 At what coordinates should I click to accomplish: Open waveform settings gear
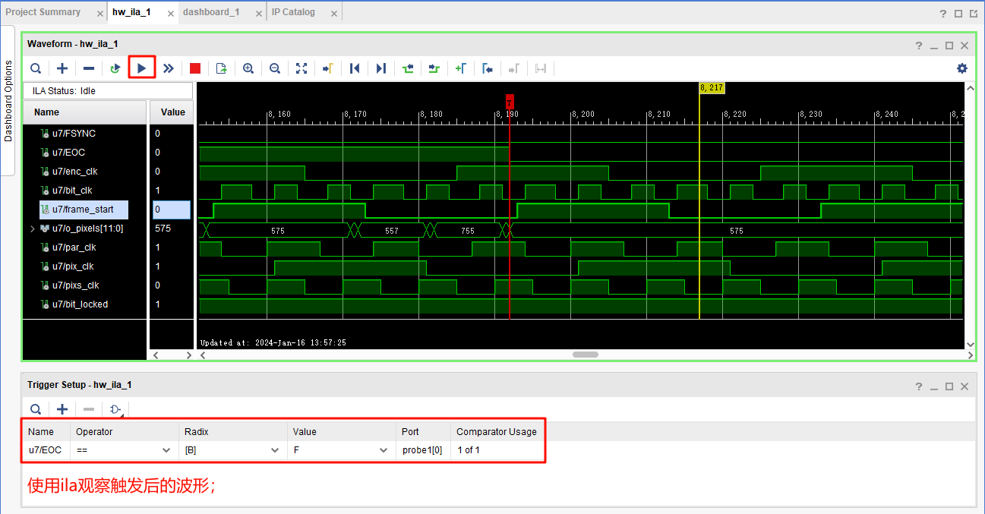[x=962, y=68]
